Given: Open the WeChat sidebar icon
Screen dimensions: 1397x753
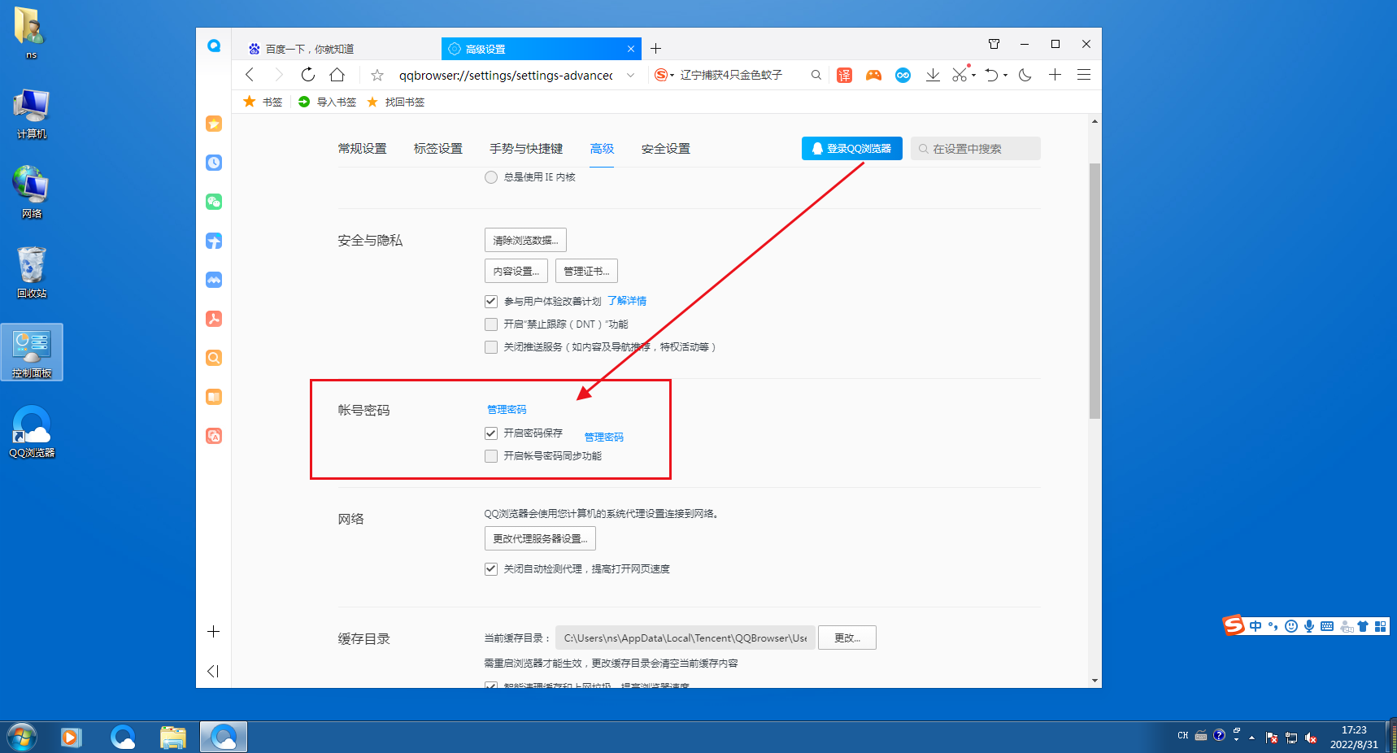Looking at the screenshot, I should pos(214,202).
